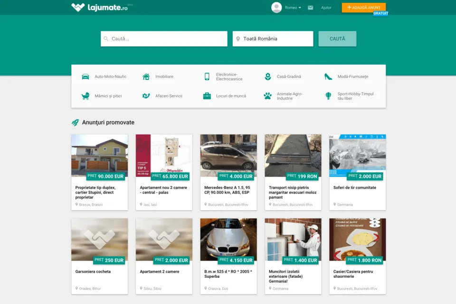Click the Adaugă Anunț button
456x304 pixels.
[364, 8]
